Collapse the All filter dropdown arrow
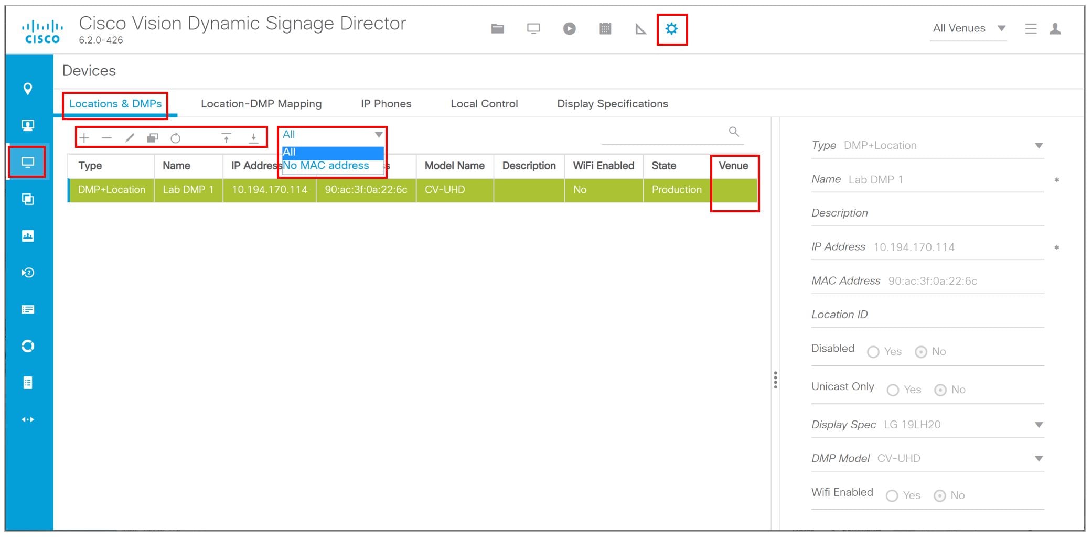 379,135
